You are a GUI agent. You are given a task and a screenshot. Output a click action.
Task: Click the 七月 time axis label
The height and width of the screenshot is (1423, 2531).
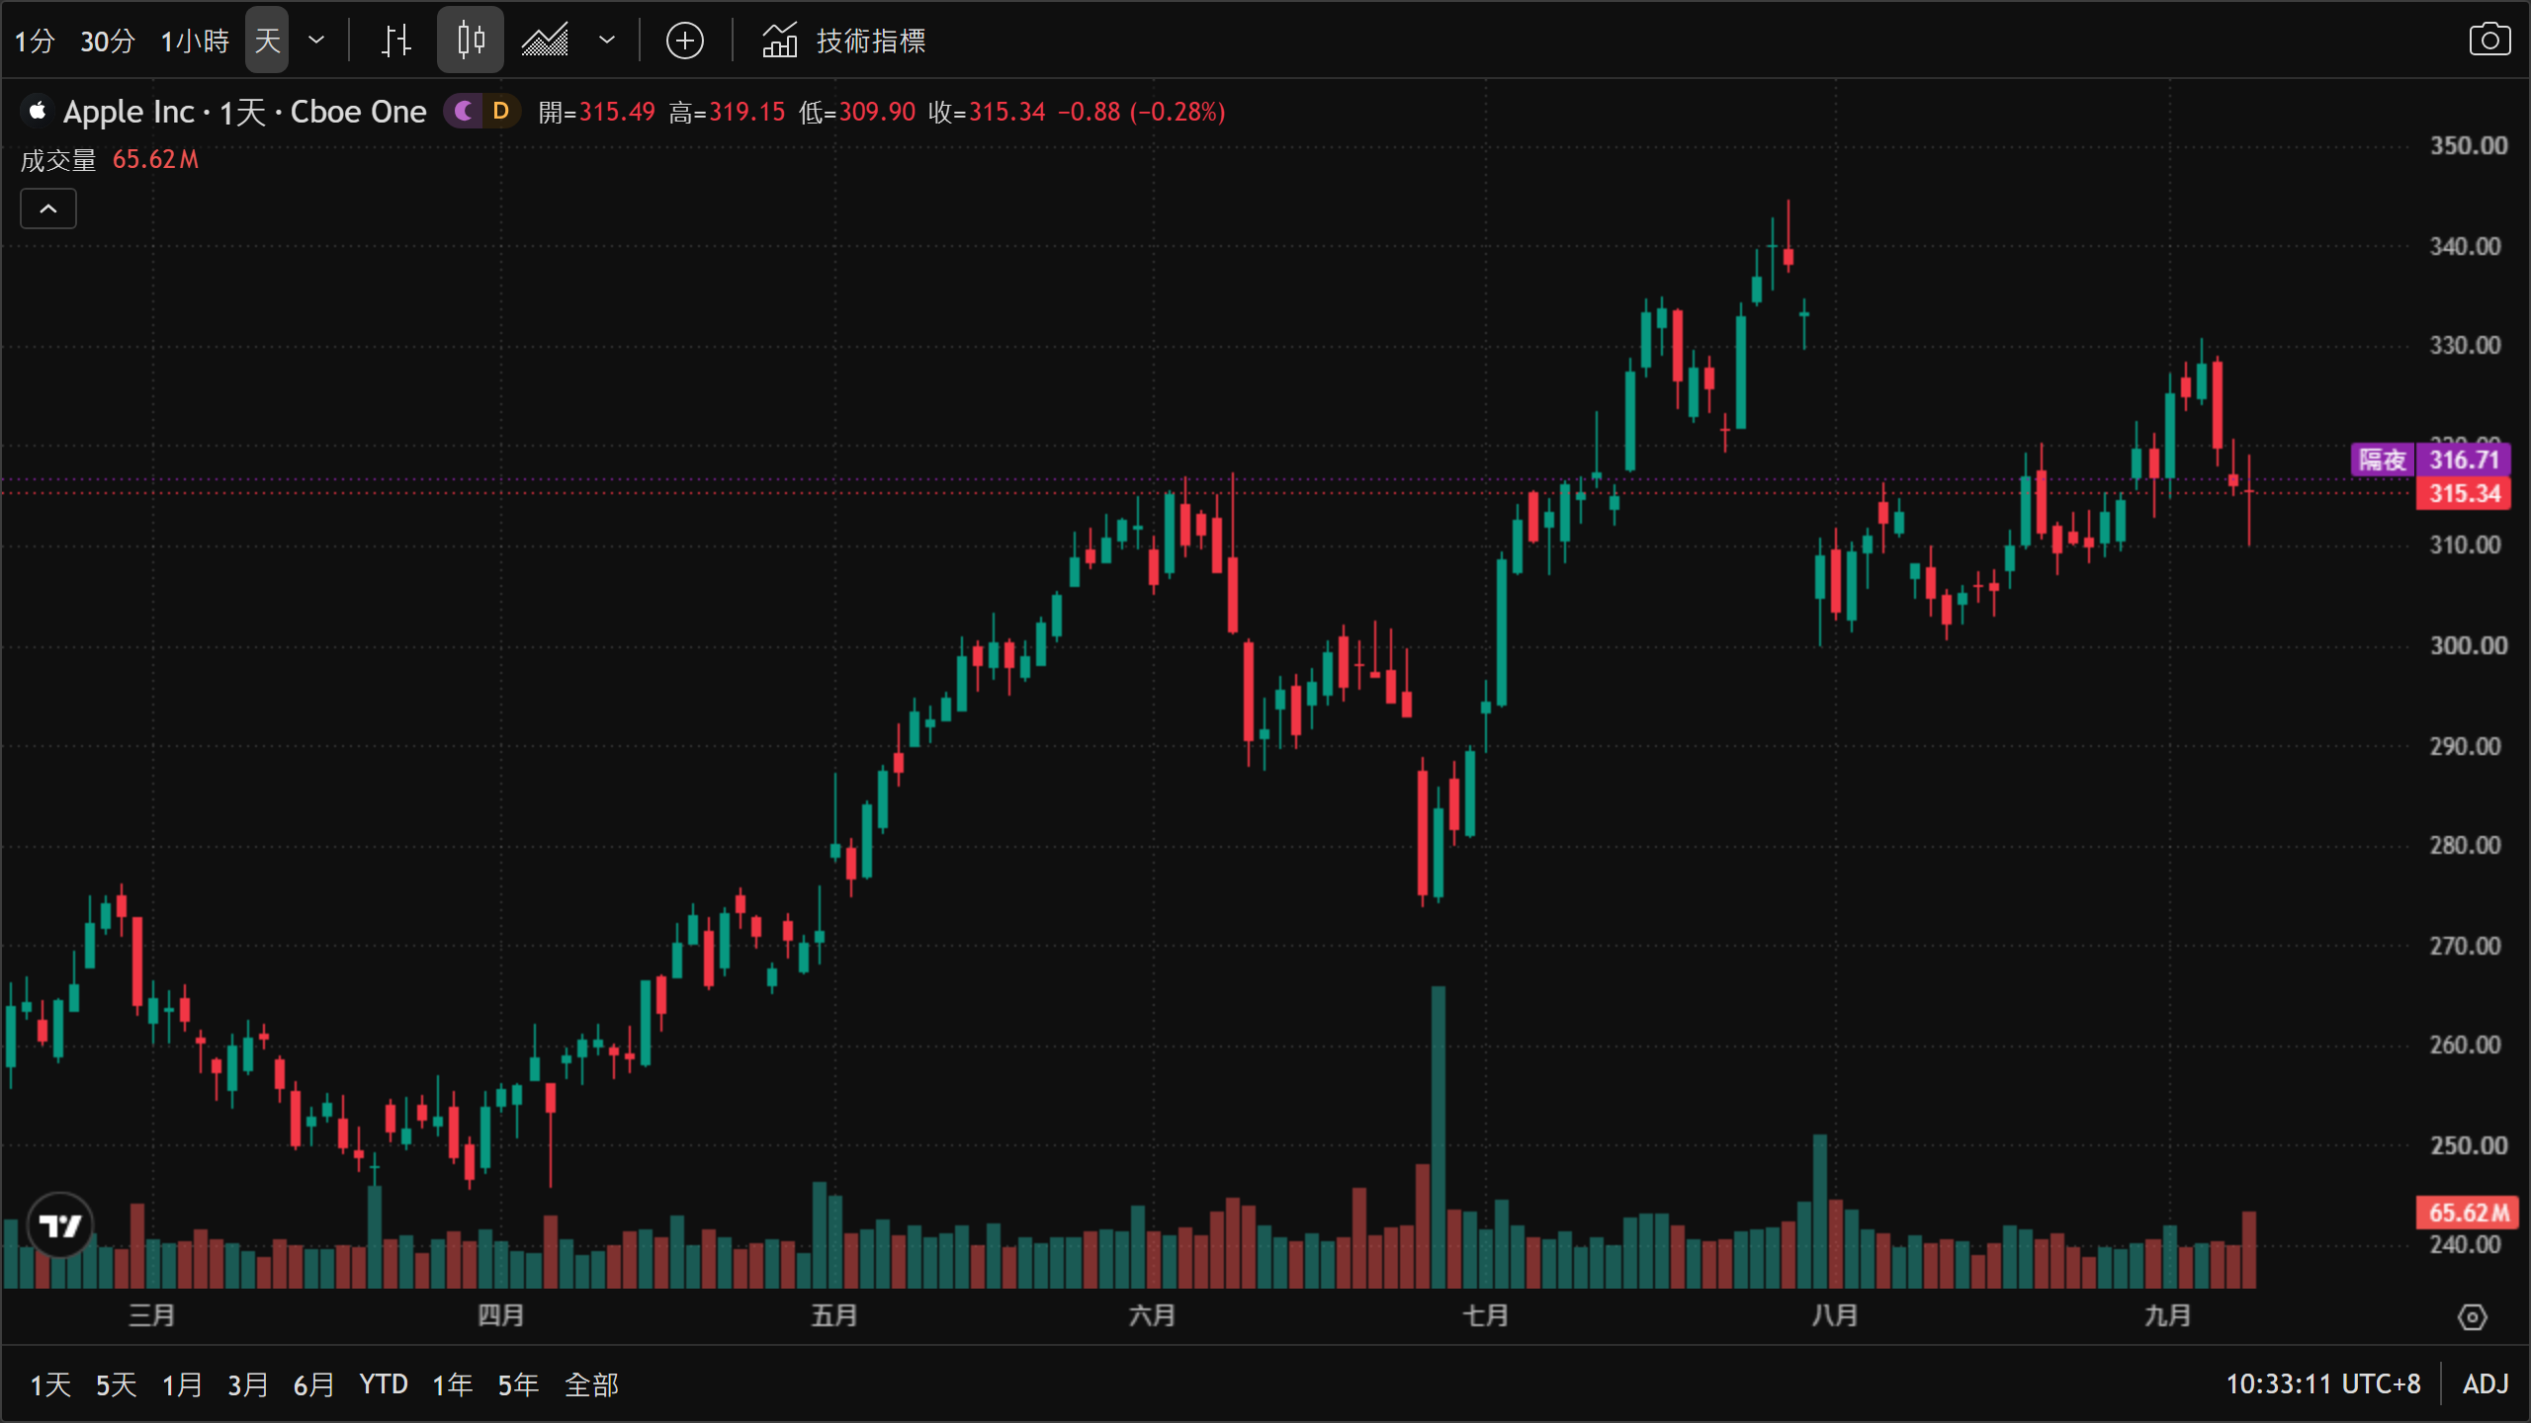tap(1485, 1315)
